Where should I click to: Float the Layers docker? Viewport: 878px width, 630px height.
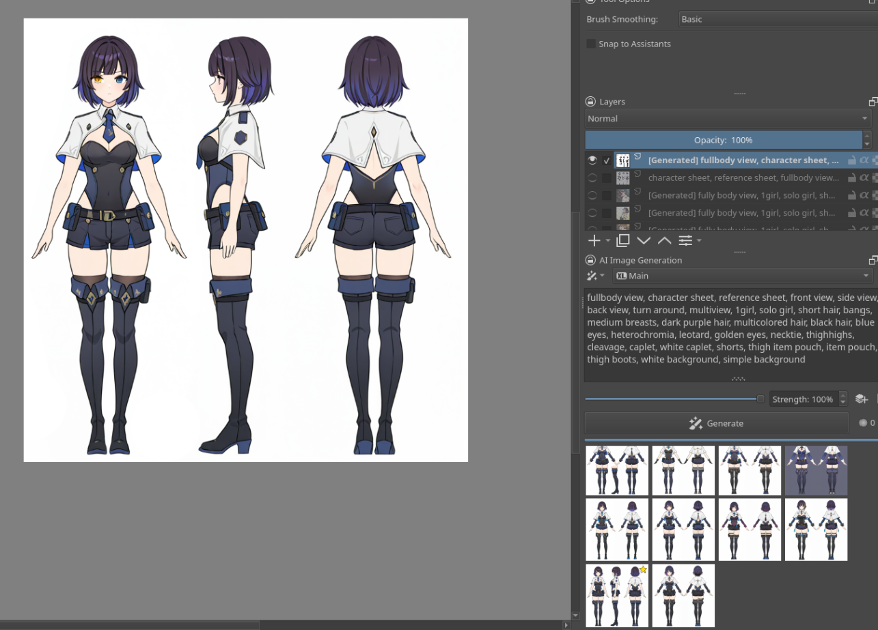(873, 102)
